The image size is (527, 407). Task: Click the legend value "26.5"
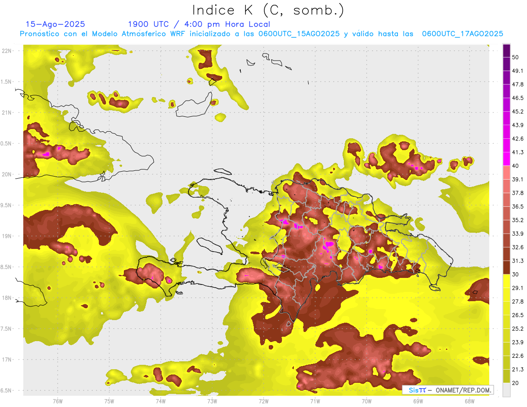pos(518,315)
